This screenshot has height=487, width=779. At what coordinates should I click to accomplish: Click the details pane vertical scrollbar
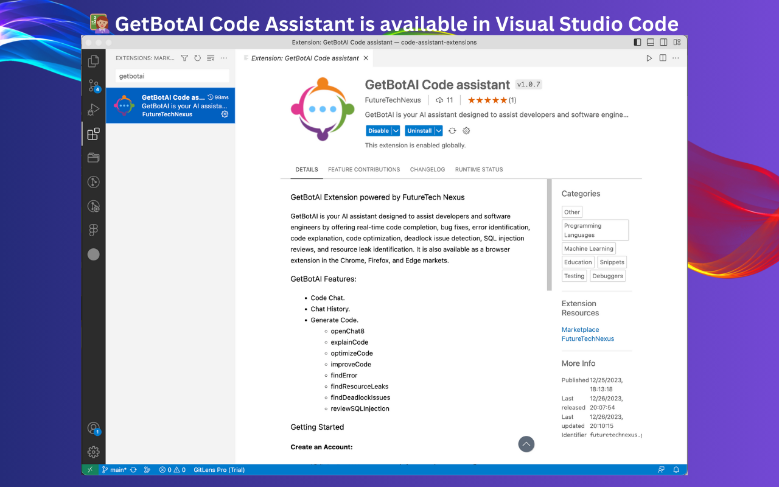tap(549, 234)
